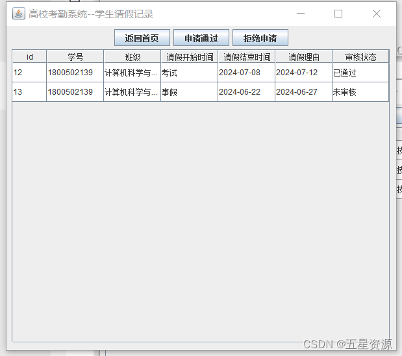The width and height of the screenshot is (402, 356).
Task: Click the 请假理由 column header
Action: [x=304, y=56]
